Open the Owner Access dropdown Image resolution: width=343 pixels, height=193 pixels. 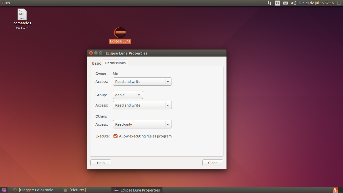[x=142, y=82]
